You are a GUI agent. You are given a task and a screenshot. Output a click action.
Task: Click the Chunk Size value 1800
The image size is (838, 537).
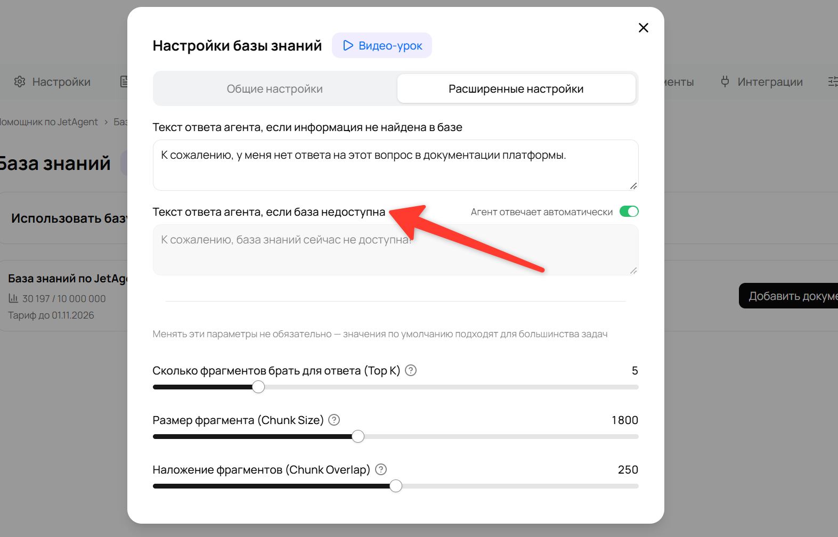pyautogui.click(x=625, y=420)
